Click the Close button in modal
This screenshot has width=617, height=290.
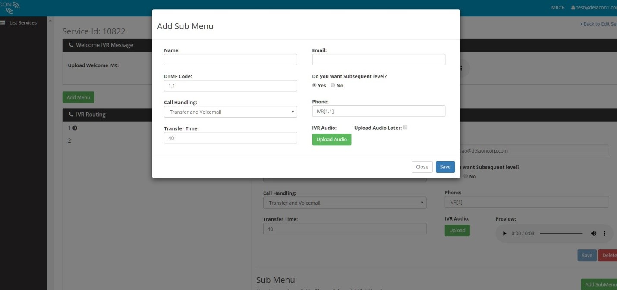point(422,167)
